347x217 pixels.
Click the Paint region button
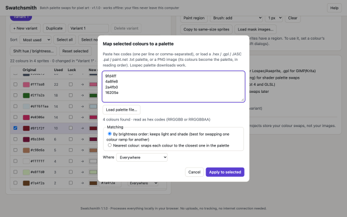(x=194, y=18)
